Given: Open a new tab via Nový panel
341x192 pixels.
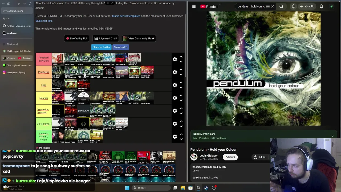Looking at the screenshot, I should 17,44.
